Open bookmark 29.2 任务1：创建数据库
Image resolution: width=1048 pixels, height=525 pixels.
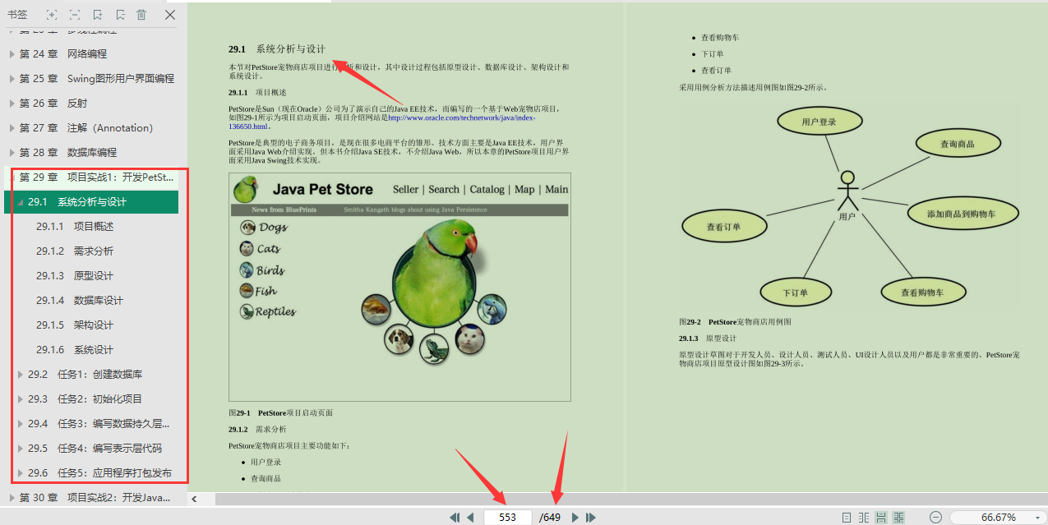85,375
